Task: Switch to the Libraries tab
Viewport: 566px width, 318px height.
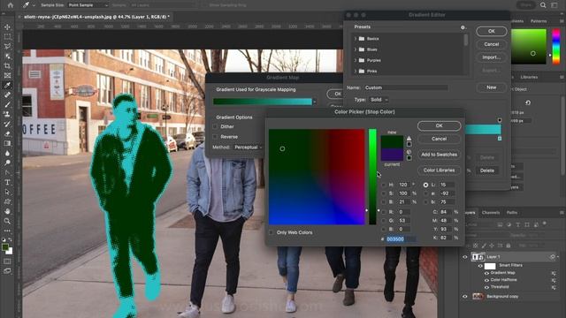Action: (x=529, y=77)
